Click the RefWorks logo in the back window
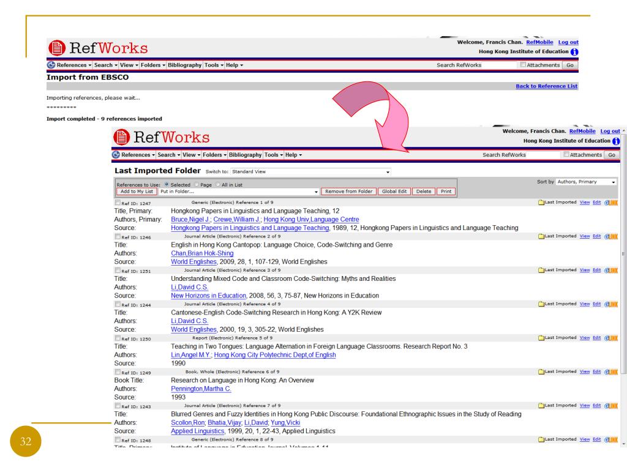The image size is (627, 470). tap(98, 48)
